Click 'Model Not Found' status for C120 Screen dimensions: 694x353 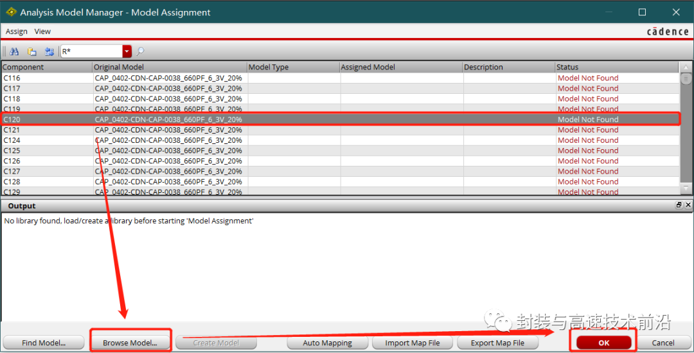pos(588,120)
